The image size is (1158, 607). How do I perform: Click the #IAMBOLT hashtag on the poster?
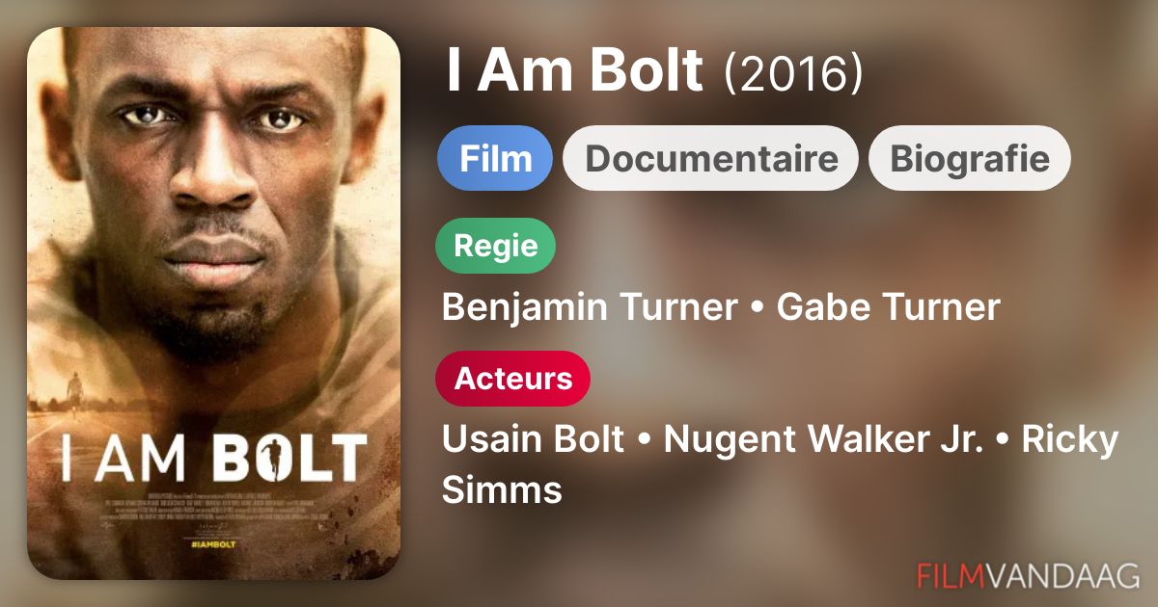[x=213, y=542]
